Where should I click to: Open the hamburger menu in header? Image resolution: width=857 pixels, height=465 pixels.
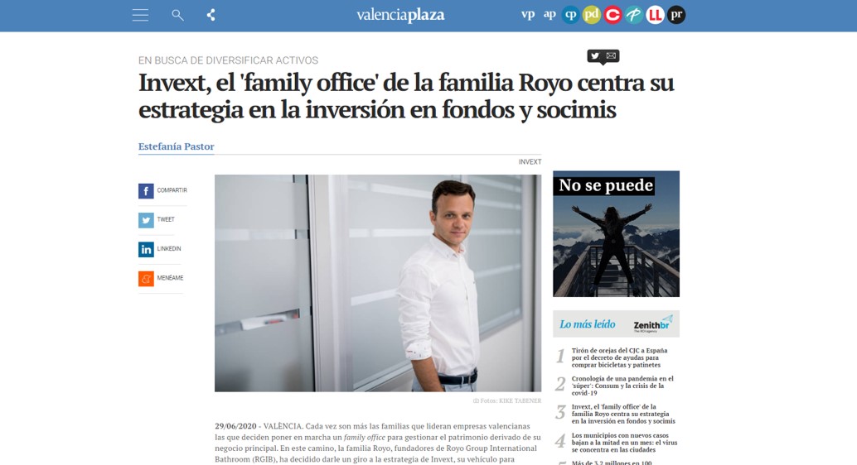click(140, 15)
